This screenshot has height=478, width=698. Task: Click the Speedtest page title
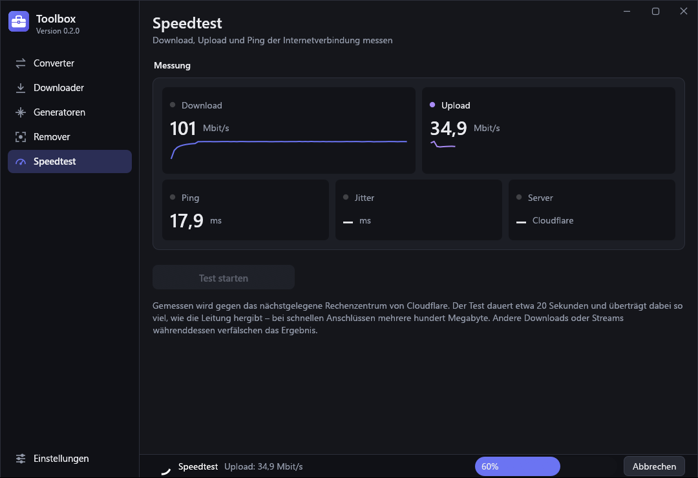point(187,23)
